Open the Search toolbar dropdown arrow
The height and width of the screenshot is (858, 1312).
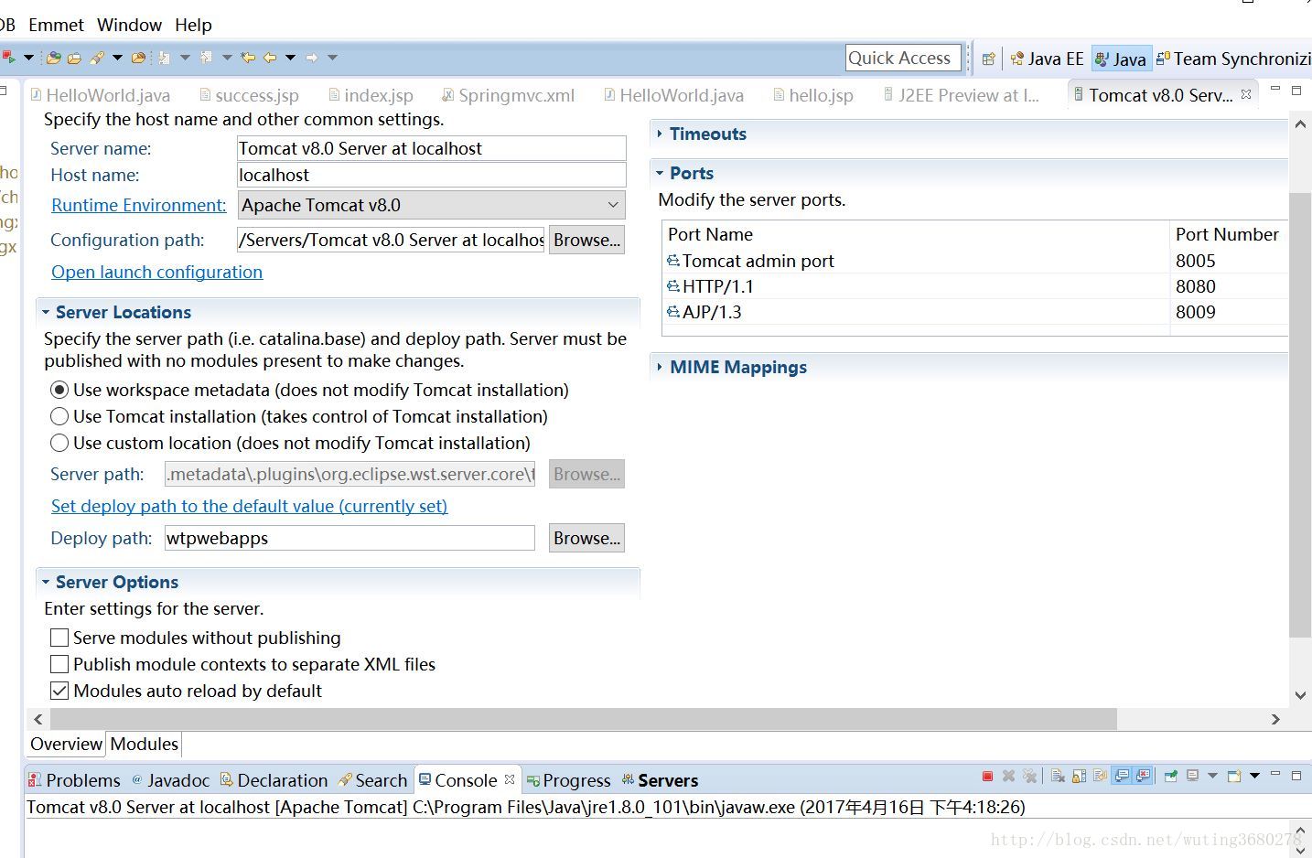click(117, 58)
